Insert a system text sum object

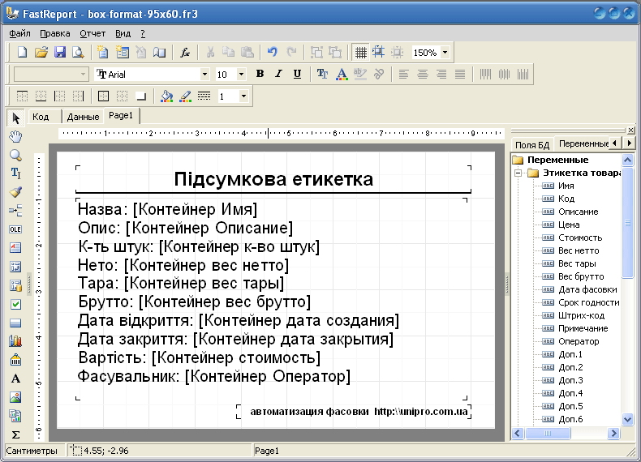pyautogui.click(x=15, y=434)
